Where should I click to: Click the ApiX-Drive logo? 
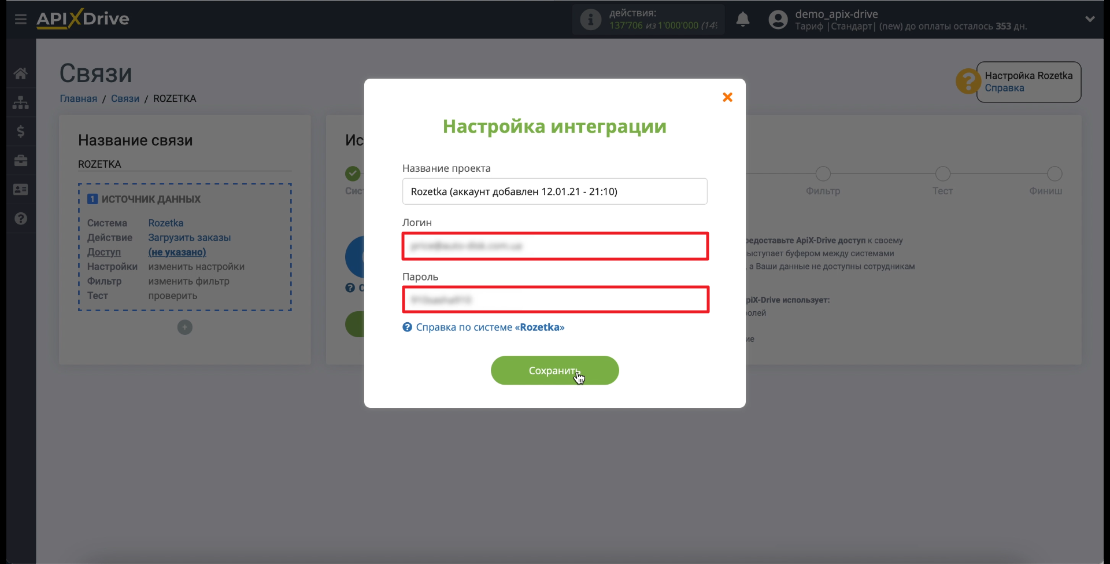pos(83,19)
